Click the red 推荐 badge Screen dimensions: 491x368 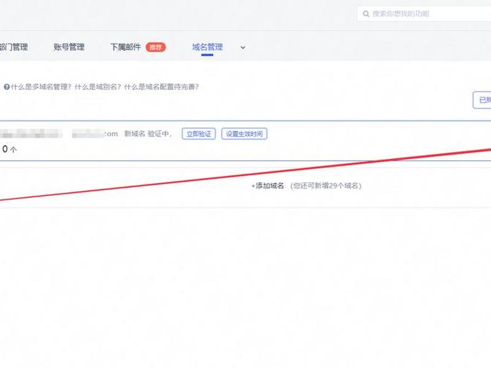click(x=156, y=47)
